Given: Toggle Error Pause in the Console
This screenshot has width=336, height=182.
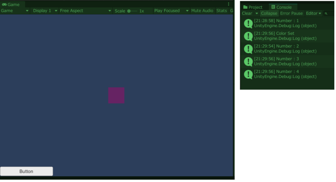Looking at the screenshot, I should pos(291,14).
